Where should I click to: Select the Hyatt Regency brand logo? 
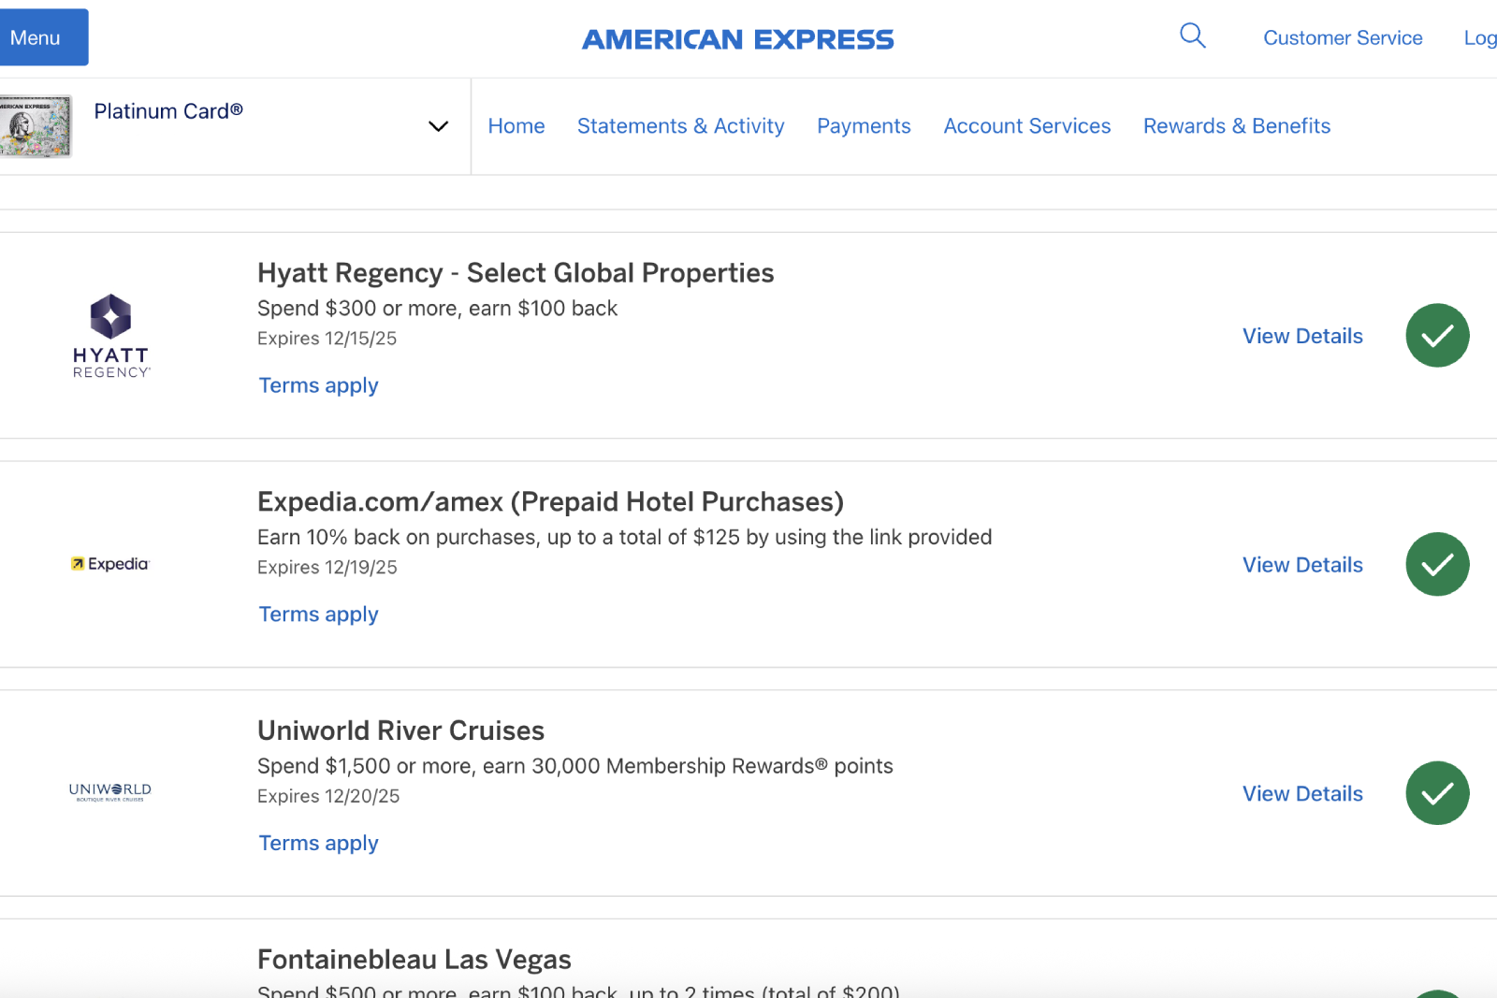[109, 335]
